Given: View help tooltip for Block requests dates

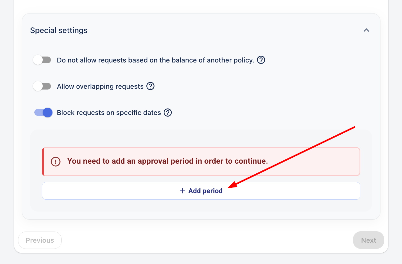Looking at the screenshot, I should [x=168, y=113].
